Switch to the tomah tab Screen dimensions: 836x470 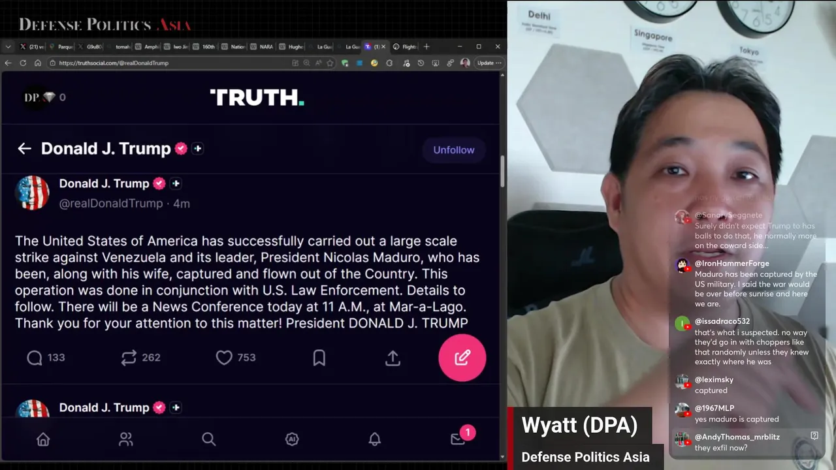point(118,46)
